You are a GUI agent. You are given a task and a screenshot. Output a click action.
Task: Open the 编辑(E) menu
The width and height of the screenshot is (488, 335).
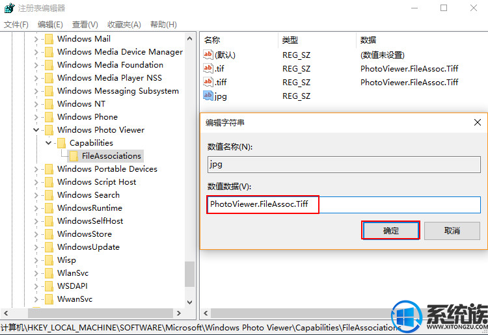[50, 25]
